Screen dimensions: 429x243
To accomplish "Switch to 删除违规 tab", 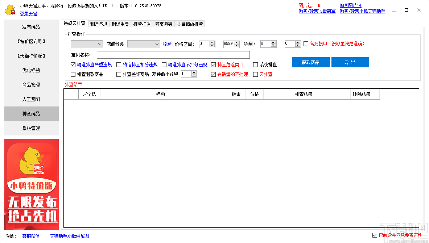I will coord(99,24).
